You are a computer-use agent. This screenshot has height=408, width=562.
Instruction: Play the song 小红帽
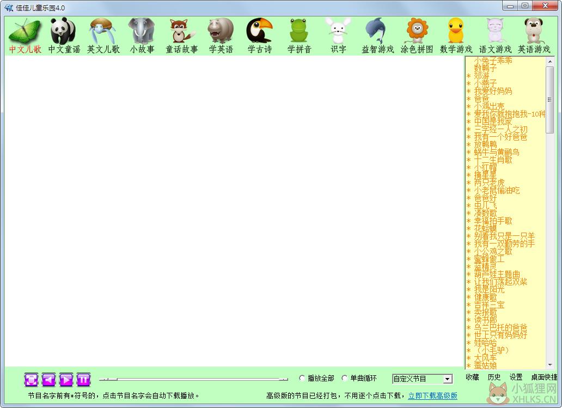pos(485,167)
